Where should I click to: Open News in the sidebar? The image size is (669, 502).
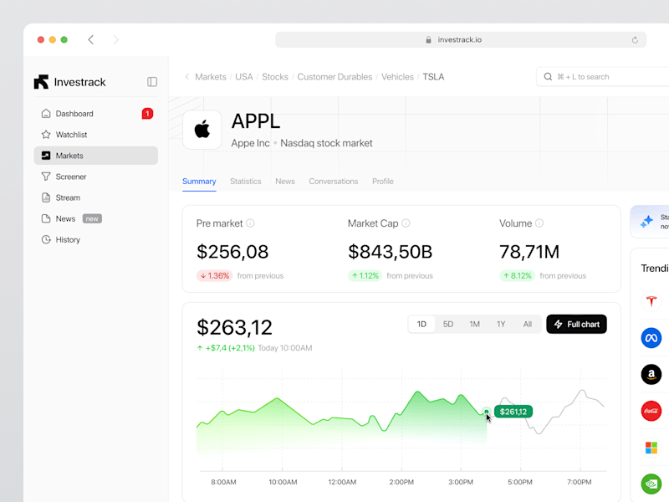click(96, 218)
